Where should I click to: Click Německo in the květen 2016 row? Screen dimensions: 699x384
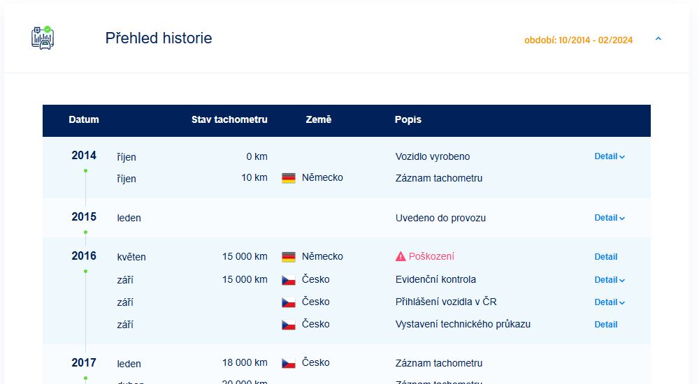322,256
